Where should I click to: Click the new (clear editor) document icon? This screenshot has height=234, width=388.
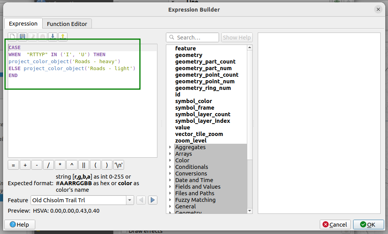point(13,37)
